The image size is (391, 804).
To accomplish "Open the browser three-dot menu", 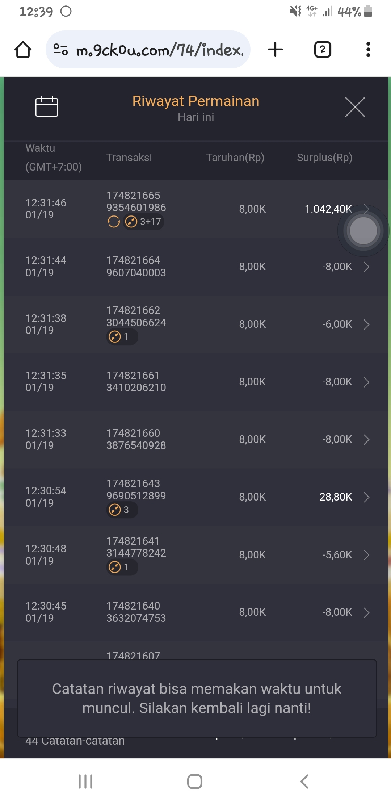I will tap(368, 50).
